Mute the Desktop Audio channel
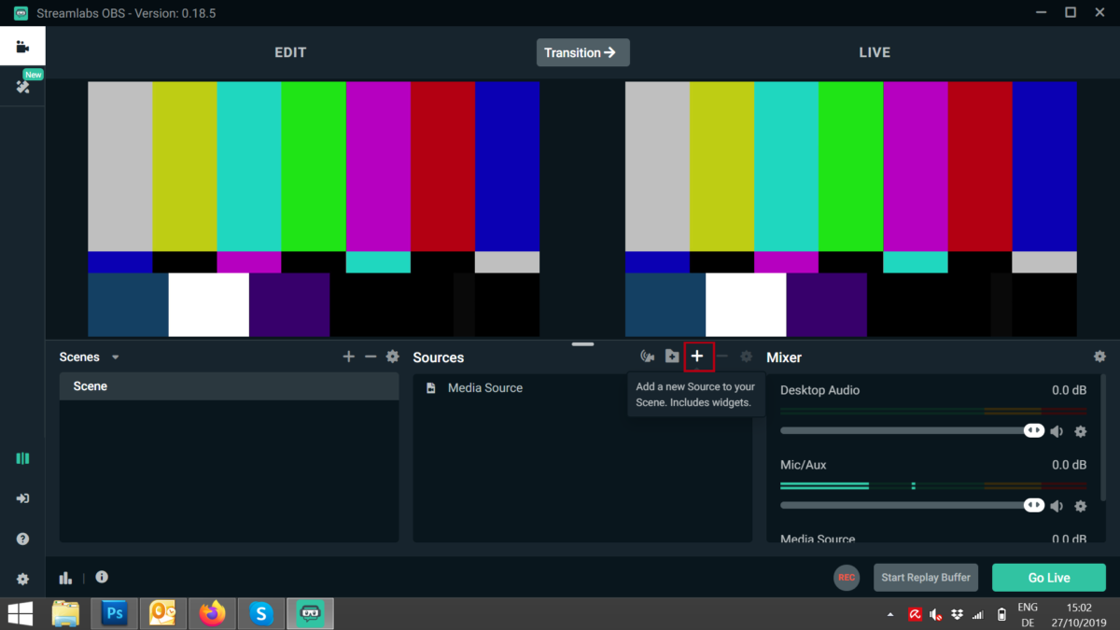 pyautogui.click(x=1057, y=430)
